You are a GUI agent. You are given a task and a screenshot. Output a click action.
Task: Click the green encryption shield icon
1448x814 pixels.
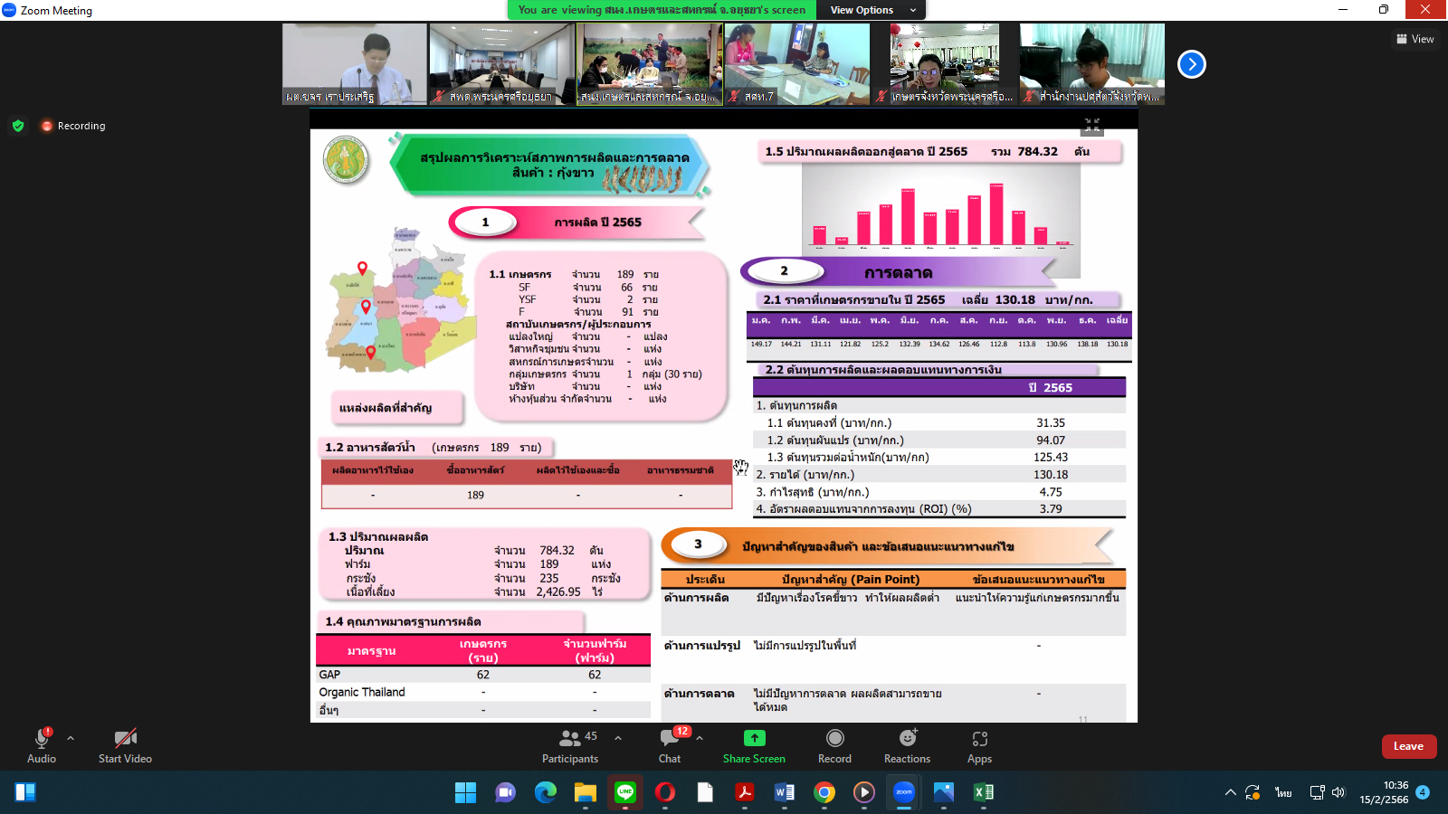pyautogui.click(x=18, y=126)
